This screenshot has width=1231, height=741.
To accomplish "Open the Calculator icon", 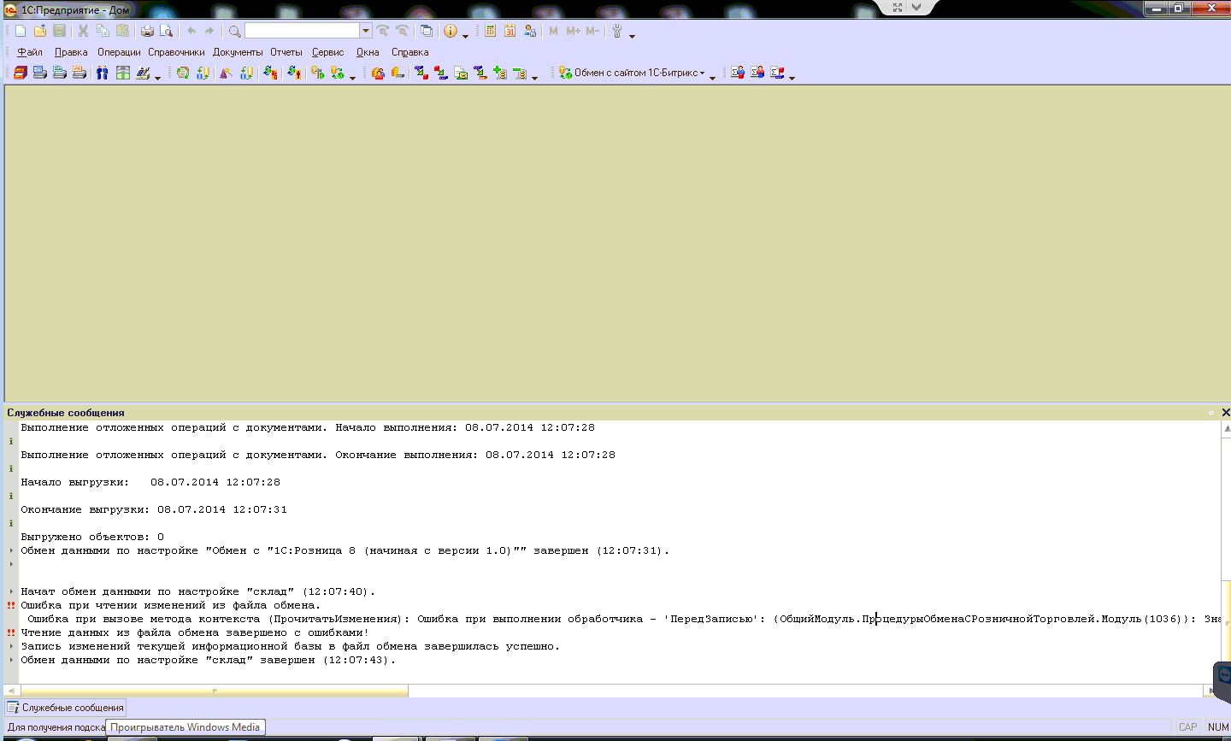I will pos(490,31).
